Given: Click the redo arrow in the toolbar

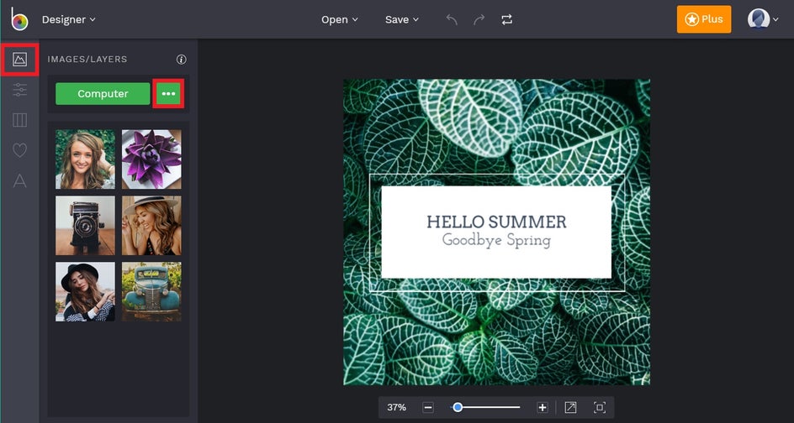Looking at the screenshot, I should click(479, 19).
